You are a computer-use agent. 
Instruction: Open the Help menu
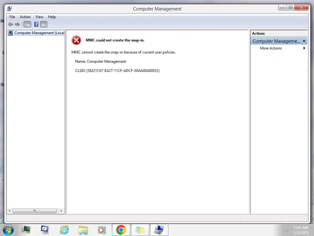point(52,17)
